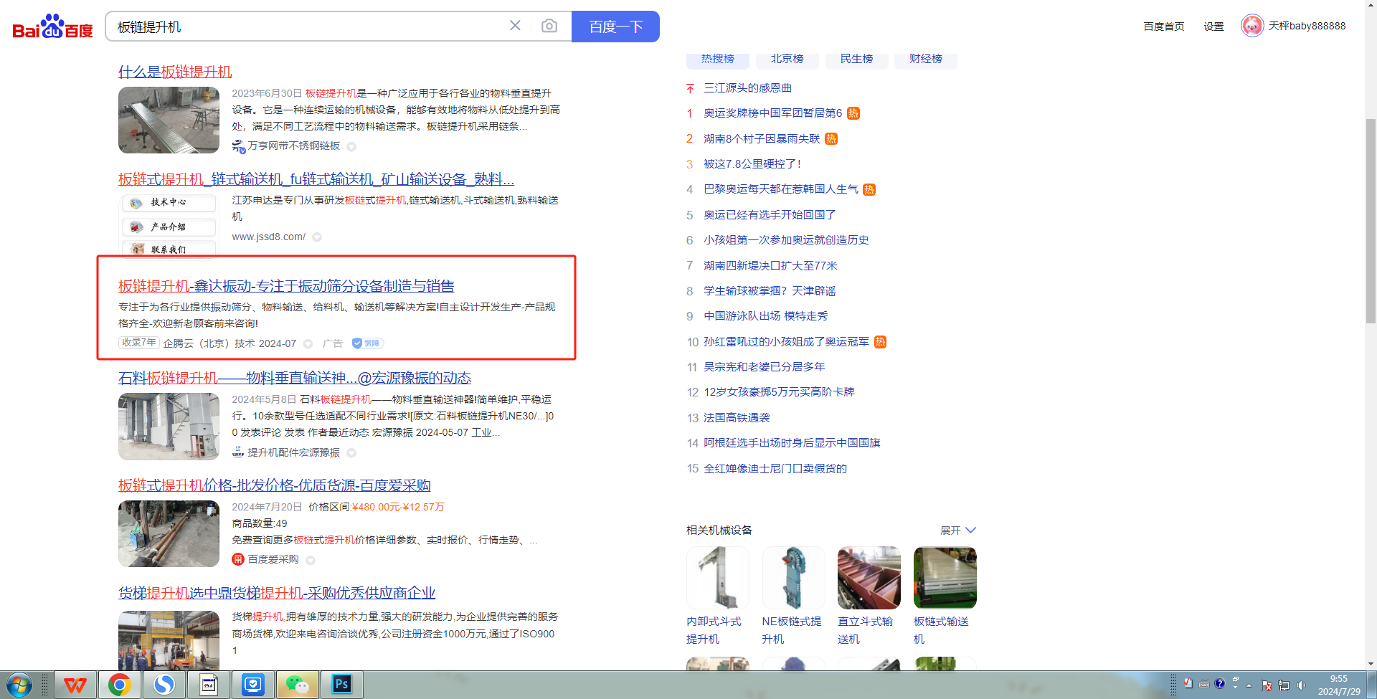Switch to the 热搜榜 tab
The width and height of the screenshot is (1377, 699).
pos(718,59)
